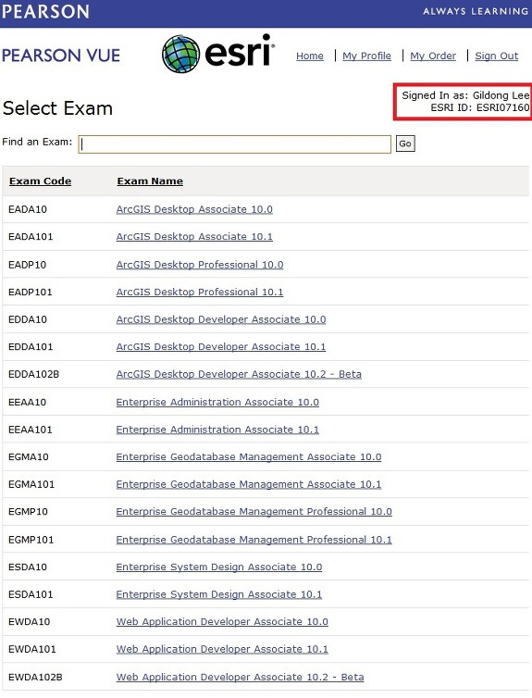Click exam code ESDA101 text
Image resolution: width=532 pixels, height=698 pixels.
click(31, 594)
